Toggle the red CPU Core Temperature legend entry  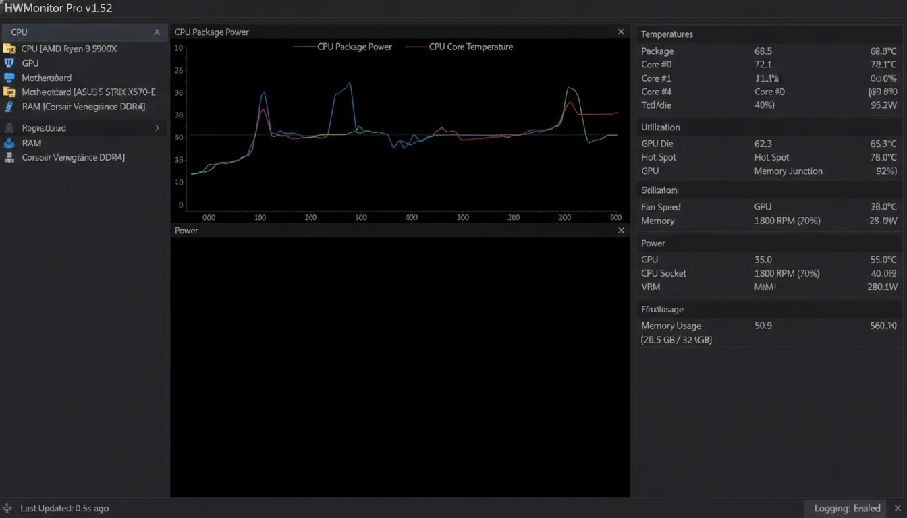459,47
